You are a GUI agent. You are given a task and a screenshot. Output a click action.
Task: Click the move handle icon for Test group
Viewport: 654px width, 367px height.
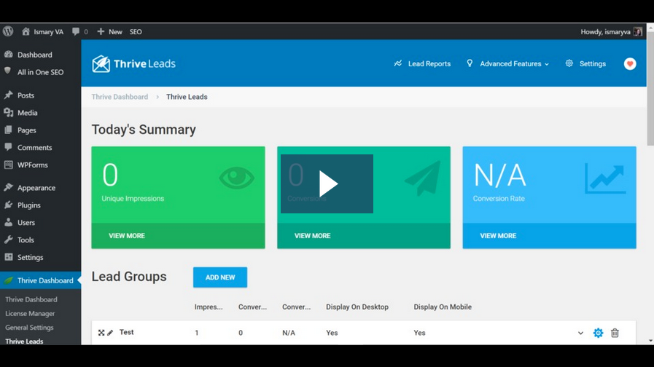click(101, 333)
